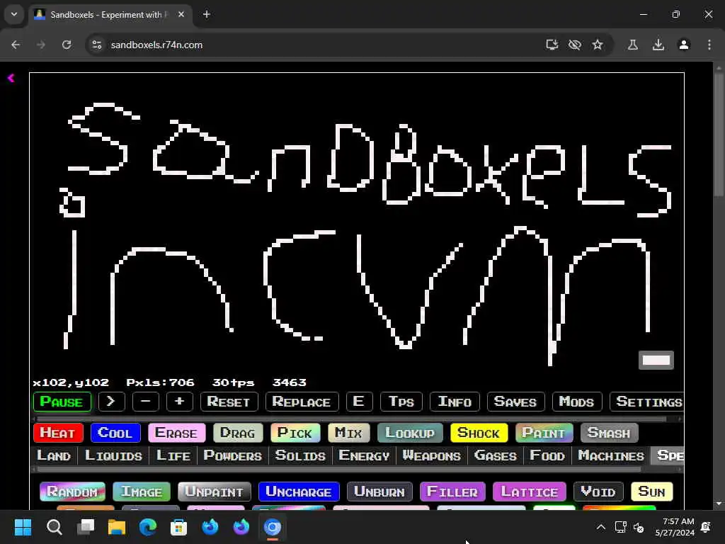
Task: Select the Uncharge element
Action: coord(299,492)
